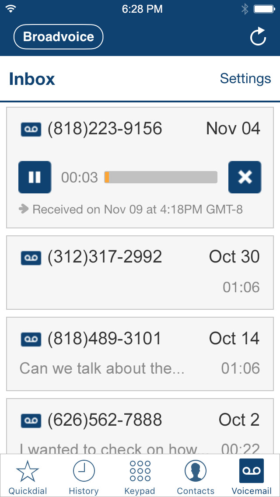This screenshot has height=497, width=280.
Task: Click voicemail icon beside (818)223-9156
Action: [31, 129]
